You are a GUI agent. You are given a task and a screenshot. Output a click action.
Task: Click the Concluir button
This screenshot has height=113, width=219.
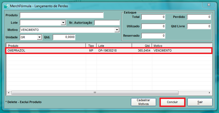pyautogui.click(x=172, y=102)
